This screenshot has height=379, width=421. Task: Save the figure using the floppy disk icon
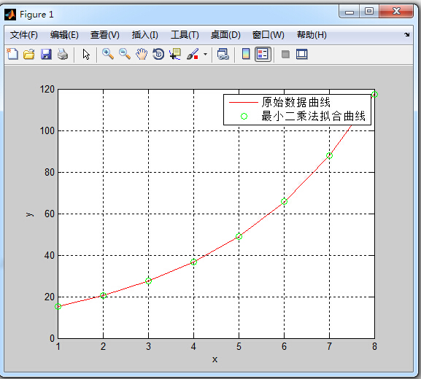tap(46, 54)
